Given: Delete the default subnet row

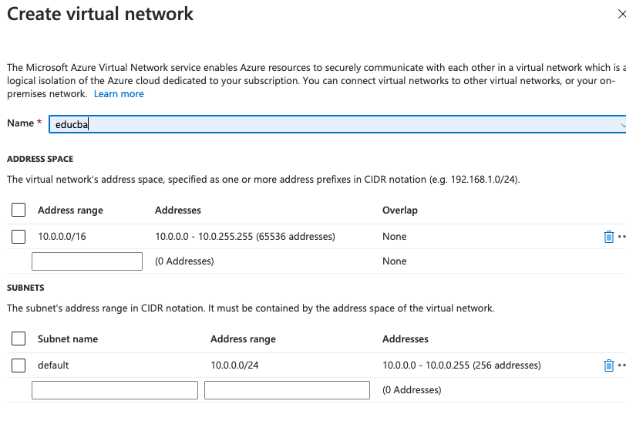Looking at the screenshot, I should (x=608, y=366).
